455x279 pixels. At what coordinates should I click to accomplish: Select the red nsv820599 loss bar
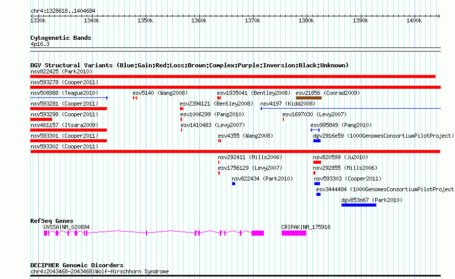pos(317,162)
